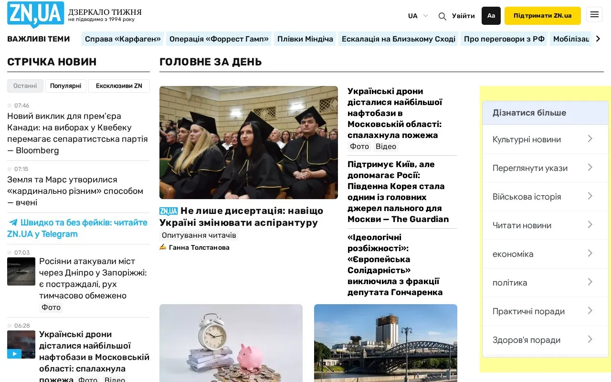Expand the Читати новини entry
The height and width of the screenshot is (382, 611).
point(545,225)
